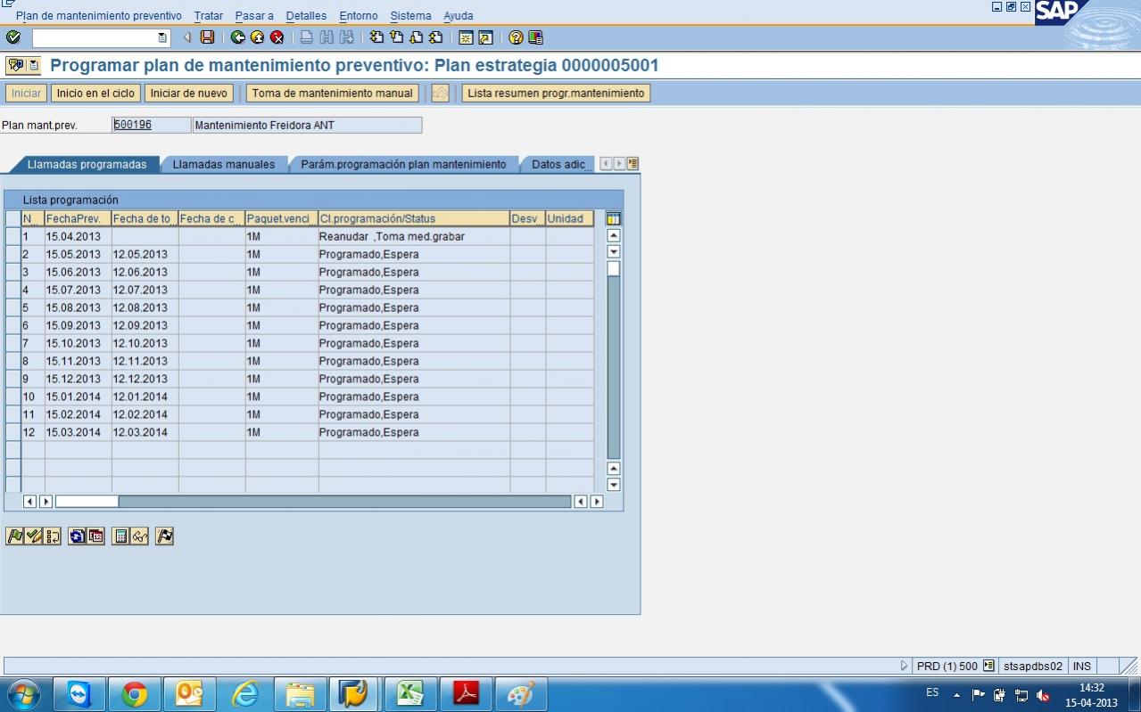Image resolution: width=1141 pixels, height=712 pixels.
Task: Select the row selector for call 5
Action: pos(12,307)
